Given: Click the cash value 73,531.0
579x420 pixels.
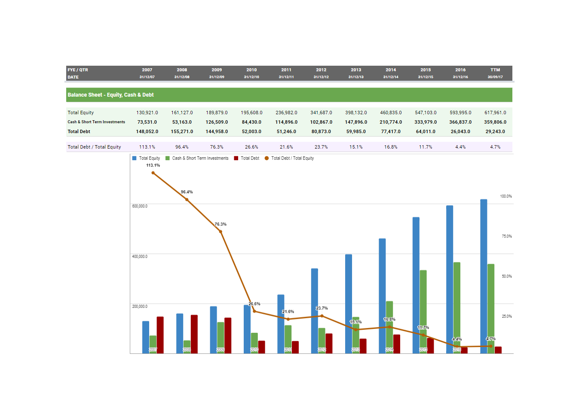Looking at the screenshot, I should coord(147,122).
